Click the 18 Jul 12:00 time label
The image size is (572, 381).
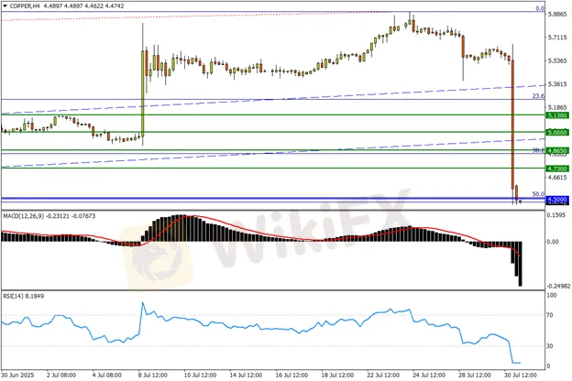(337, 375)
